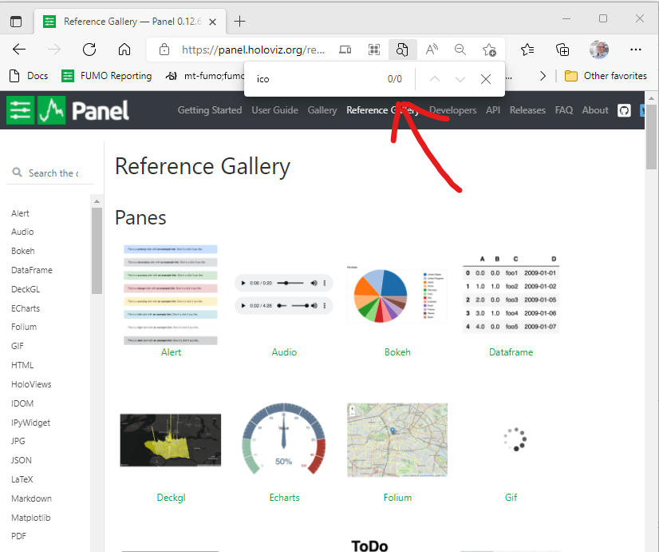The image size is (659, 552).
Task: Click the zoom out magnifier icon
Action: coord(460,49)
